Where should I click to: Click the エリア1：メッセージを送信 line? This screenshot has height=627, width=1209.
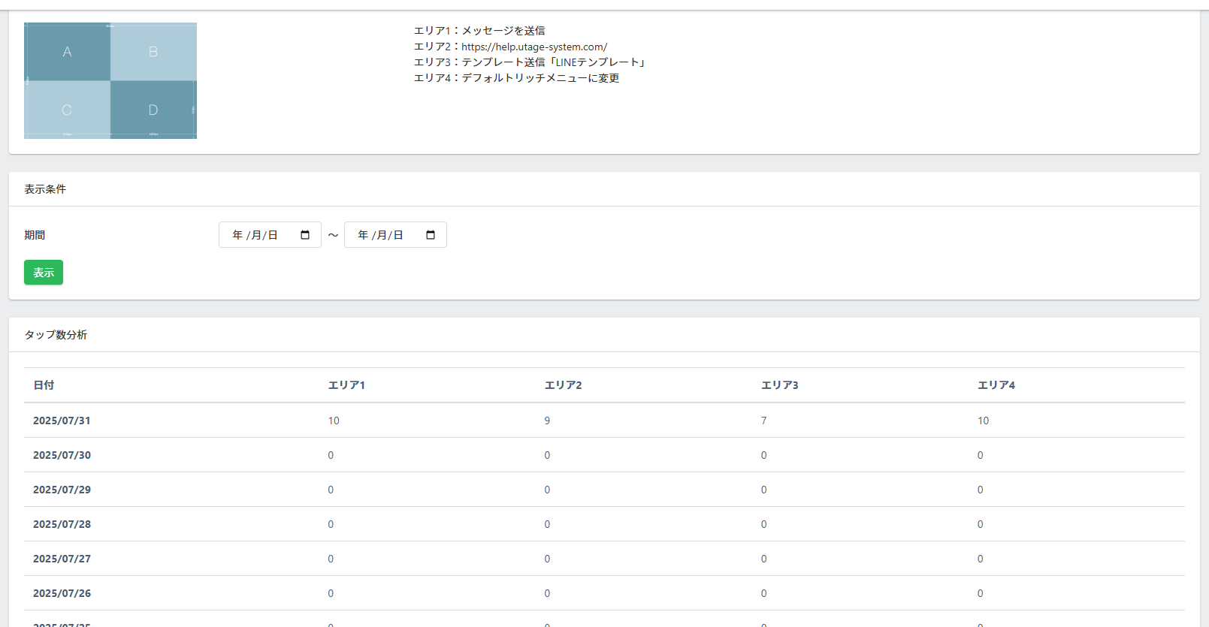point(479,31)
